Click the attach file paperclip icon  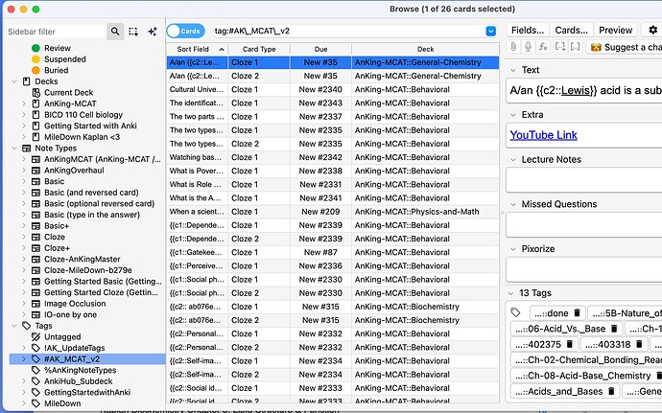[x=513, y=47]
